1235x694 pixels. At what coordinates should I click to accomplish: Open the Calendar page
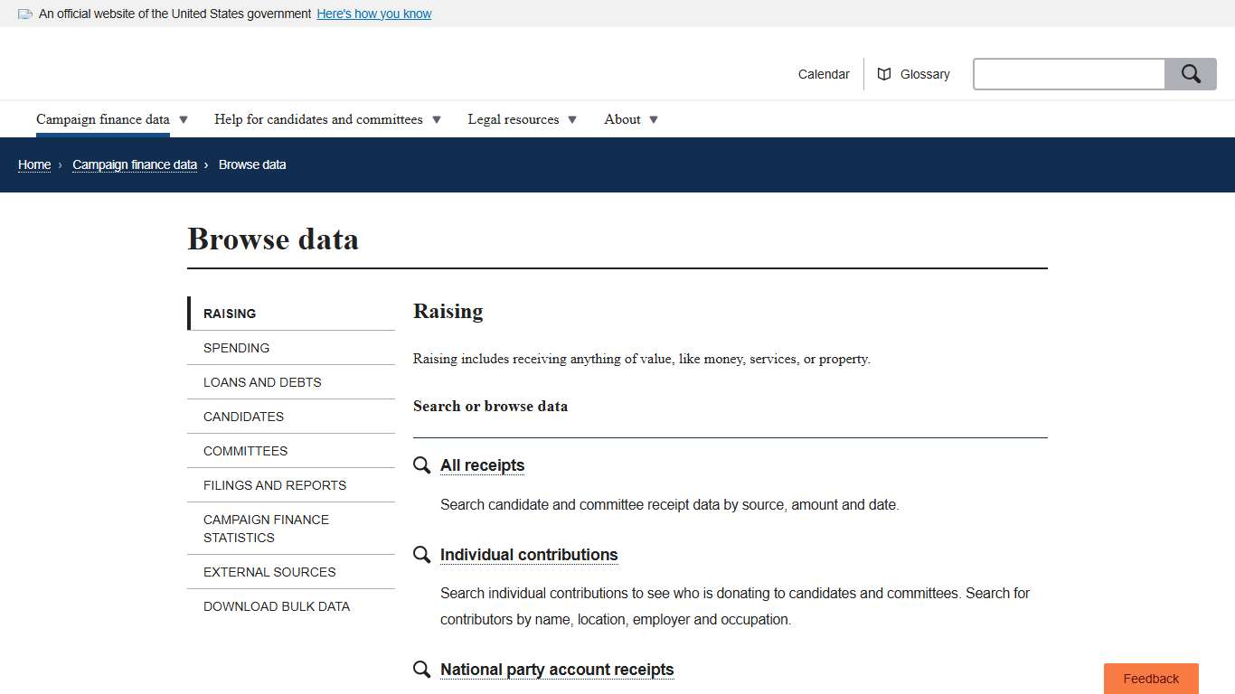pyautogui.click(x=823, y=74)
